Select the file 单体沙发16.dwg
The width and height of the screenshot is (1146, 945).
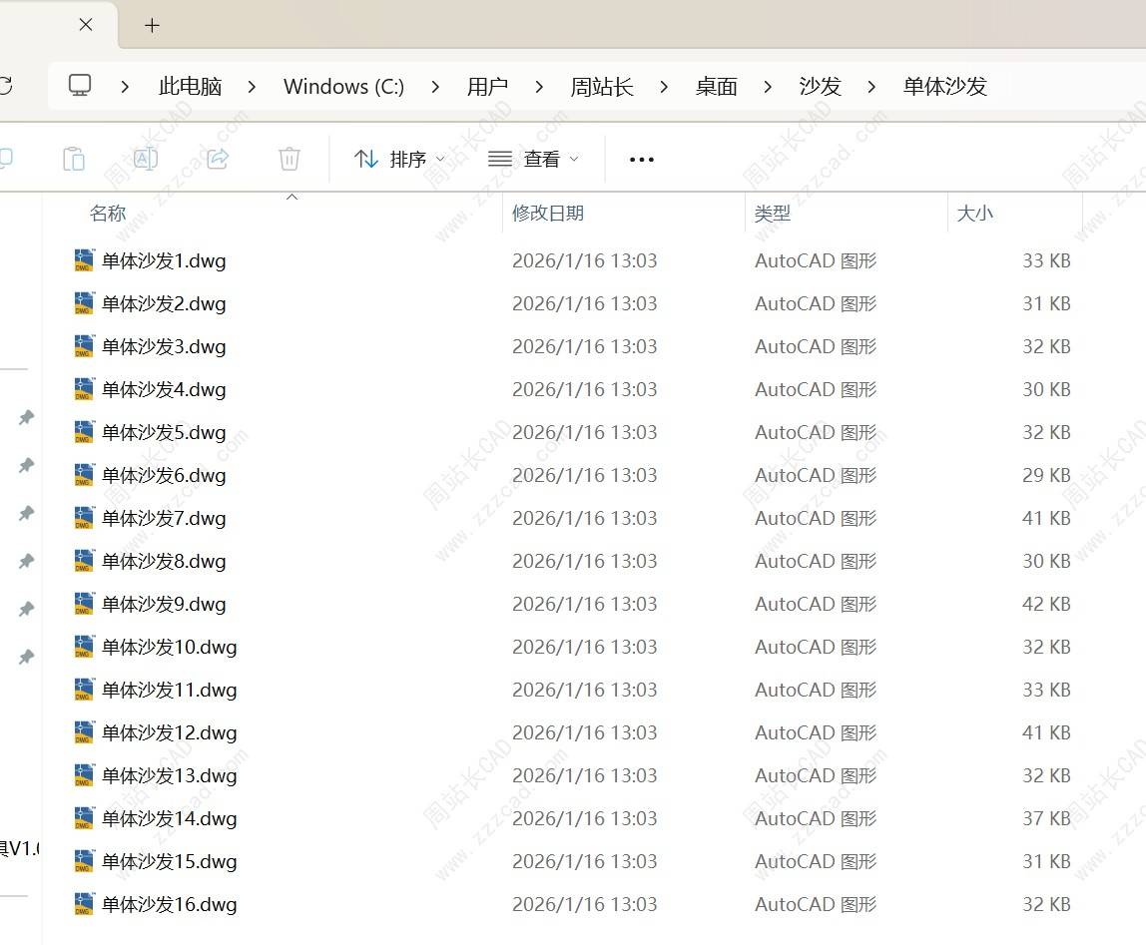tap(169, 904)
